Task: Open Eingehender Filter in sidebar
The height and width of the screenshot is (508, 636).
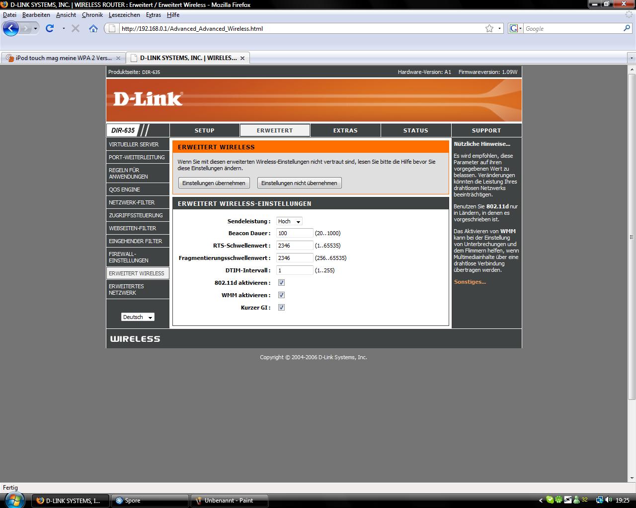Action: coord(138,241)
